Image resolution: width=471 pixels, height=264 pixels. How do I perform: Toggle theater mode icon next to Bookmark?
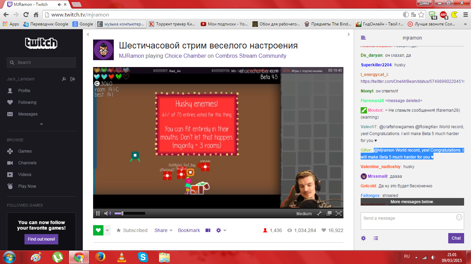tap(208, 230)
